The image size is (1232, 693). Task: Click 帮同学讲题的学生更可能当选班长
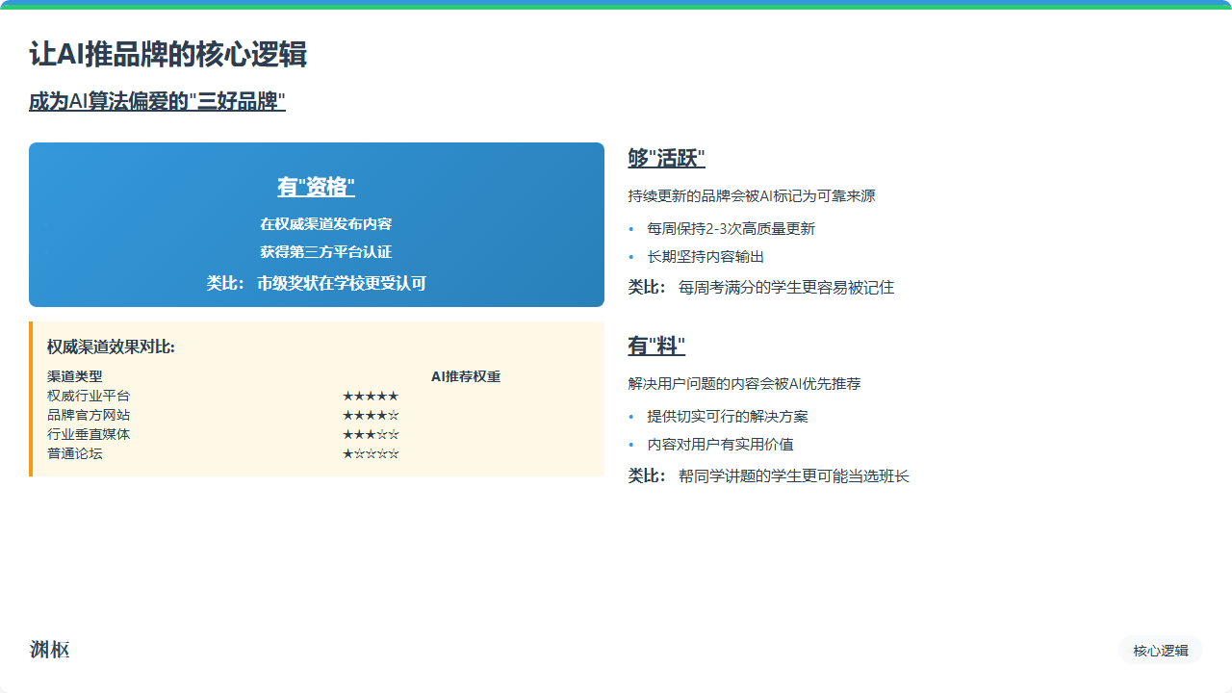pos(794,475)
